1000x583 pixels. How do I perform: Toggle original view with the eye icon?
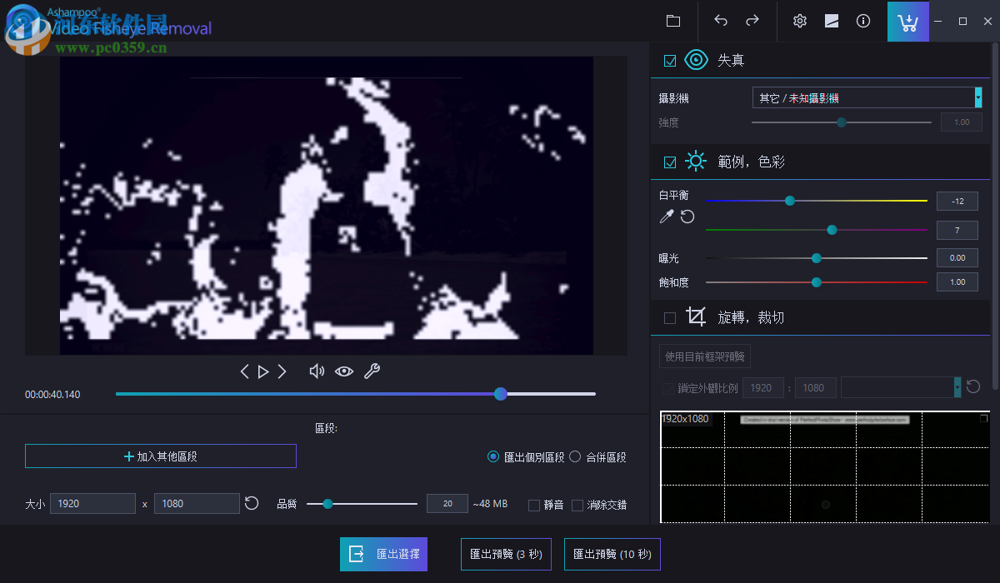point(344,371)
